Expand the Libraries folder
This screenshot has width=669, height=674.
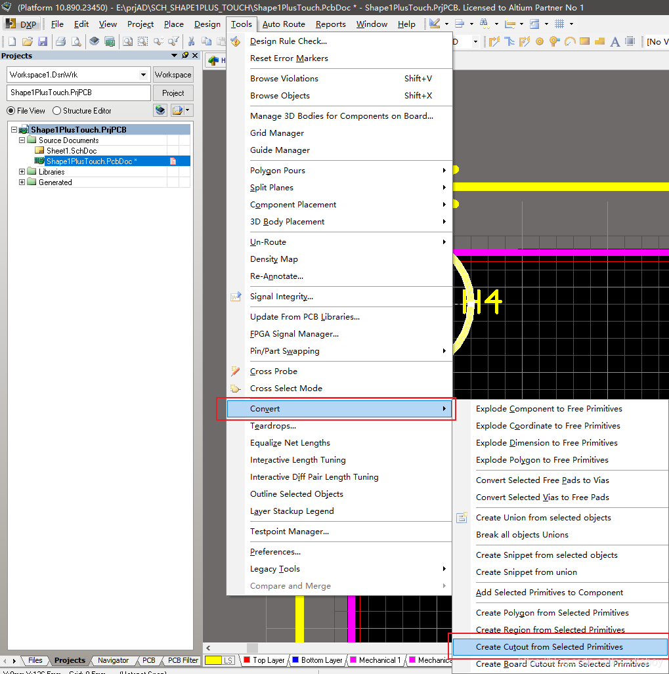(x=22, y=171)
